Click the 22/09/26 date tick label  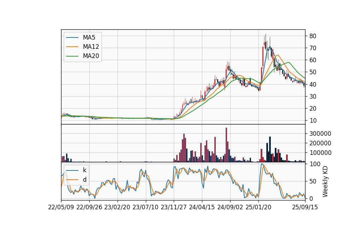[x=89, y=207]
